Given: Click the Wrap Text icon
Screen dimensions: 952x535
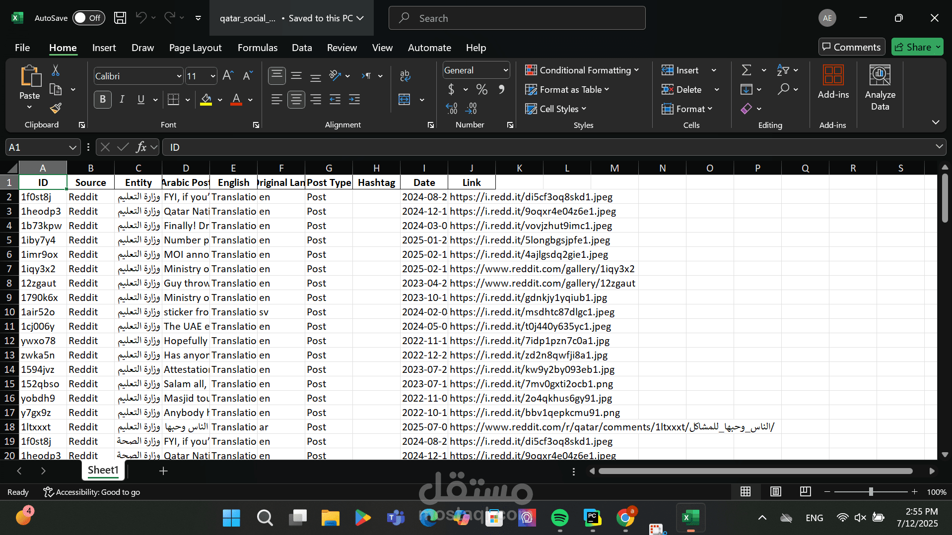Looking at the screenshot, I should (405, 75).
